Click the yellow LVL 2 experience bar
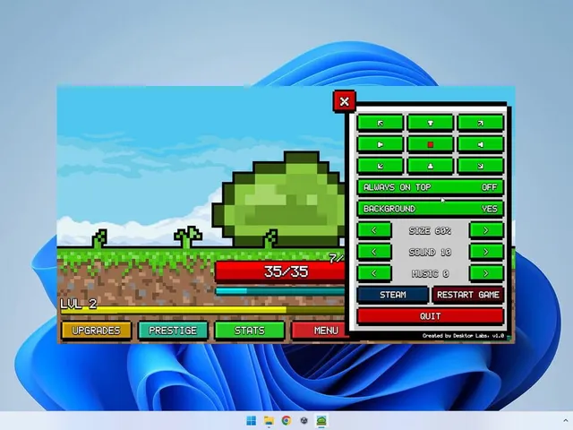The width and height of the screenshot is (573, 430). [203, 311]
